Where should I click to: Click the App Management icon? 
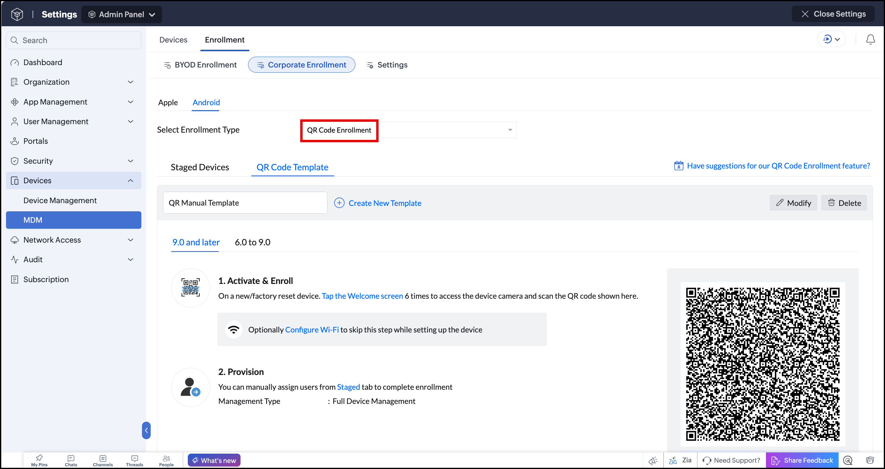14,102
